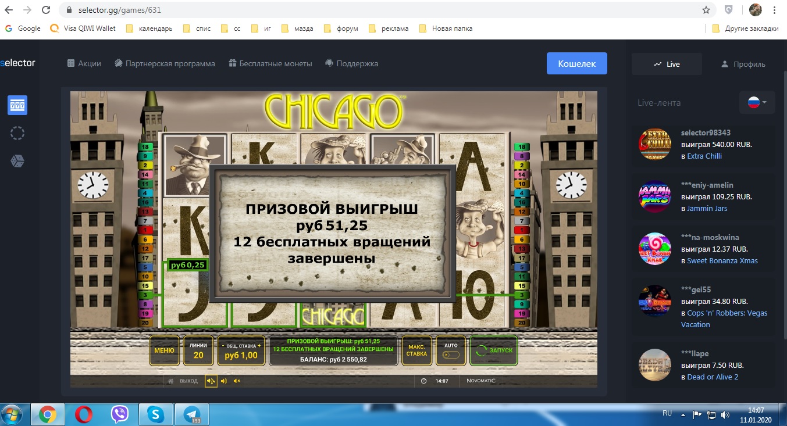This screenshot has width=787, height=426.
Task: Open Telegram from the taskbar
Action: pyautogui.click(x=192, y=414)
